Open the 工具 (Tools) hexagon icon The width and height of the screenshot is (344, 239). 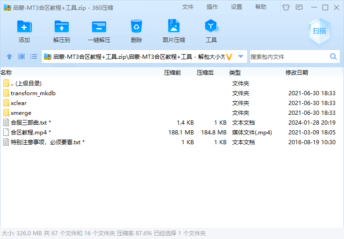[x=211, y=26]
